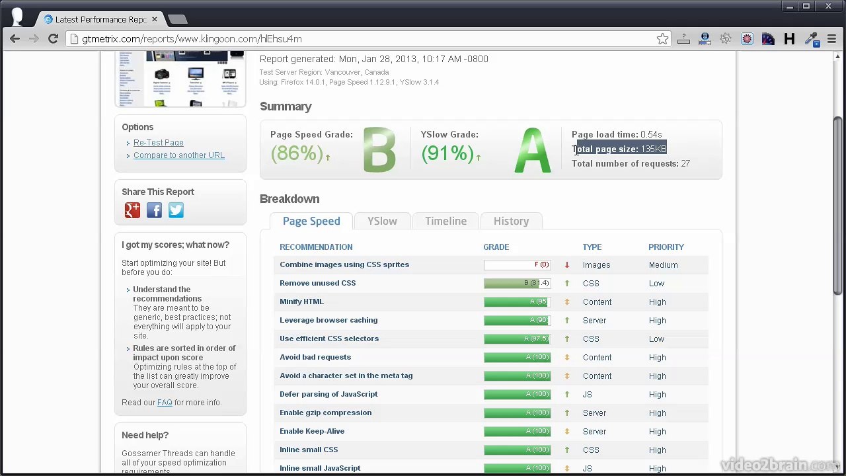Click the F (0) grade bar
The image size is (846, 476).
[518, 264]
